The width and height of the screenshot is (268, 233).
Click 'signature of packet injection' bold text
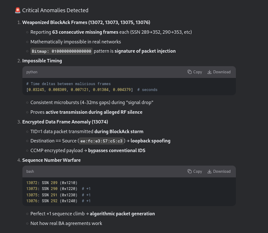pos(145,51)
